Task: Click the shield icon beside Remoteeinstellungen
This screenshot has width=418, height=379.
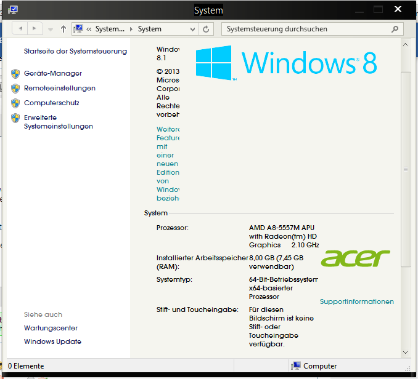Action: point(15,89)
